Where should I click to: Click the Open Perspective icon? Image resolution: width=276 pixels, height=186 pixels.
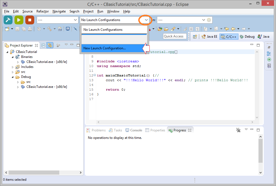click(x=195, y=37)
